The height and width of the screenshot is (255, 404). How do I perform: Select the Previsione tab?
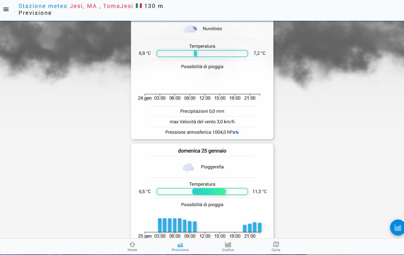[x=180, y=246]
